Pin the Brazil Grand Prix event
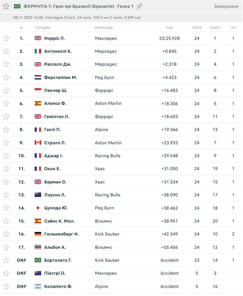 pyautogui.click(x=139, y=6)
